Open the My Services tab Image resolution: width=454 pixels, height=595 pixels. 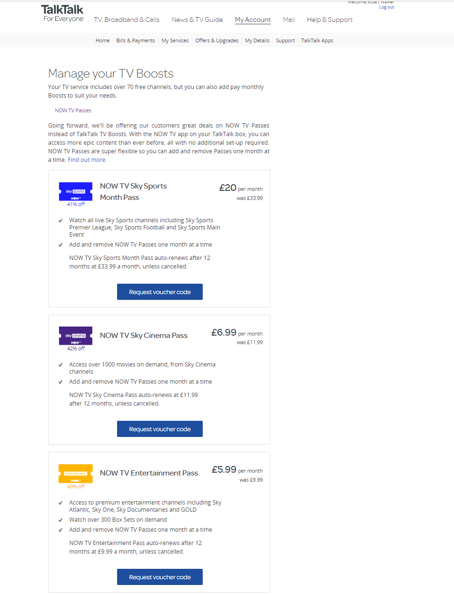click(x=175, y=40)
